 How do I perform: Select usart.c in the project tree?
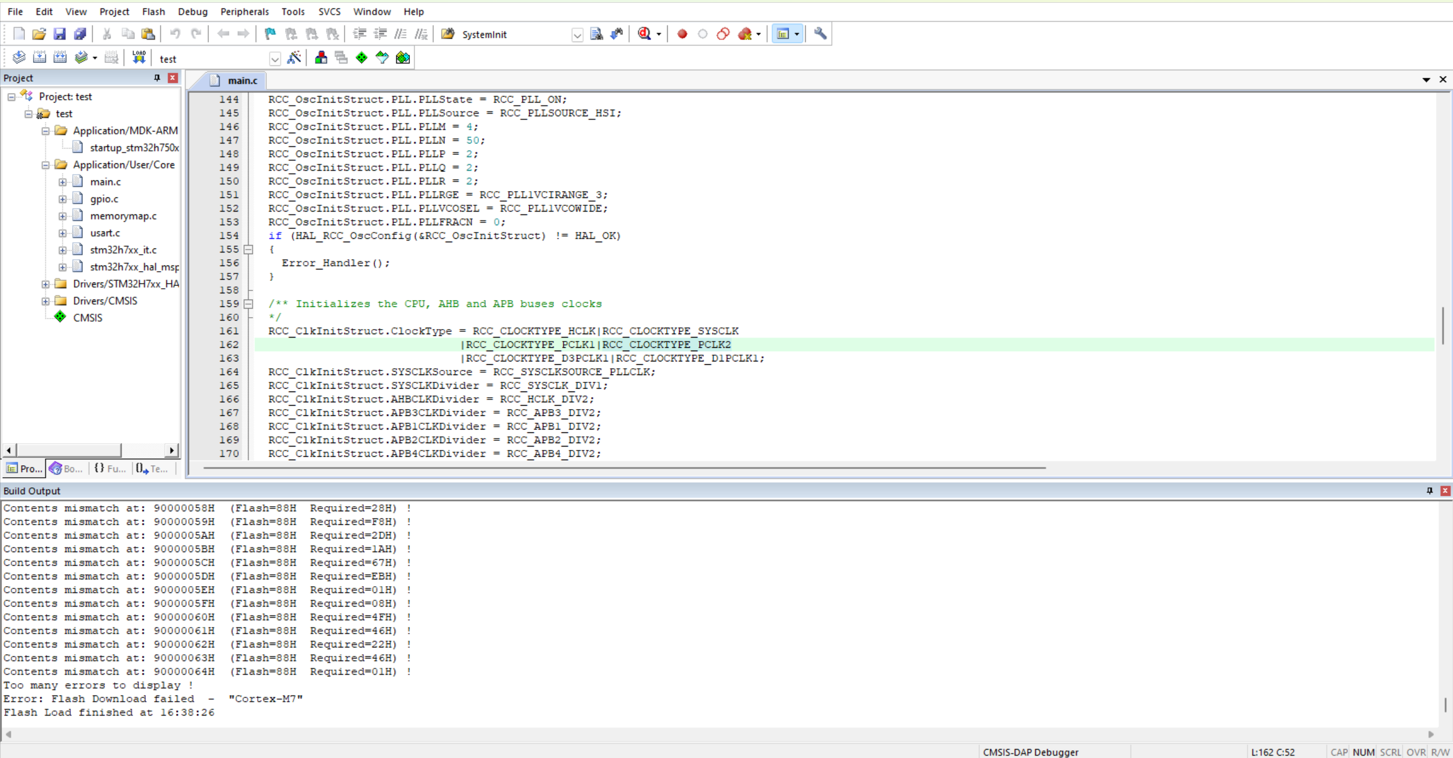(105, 233)
